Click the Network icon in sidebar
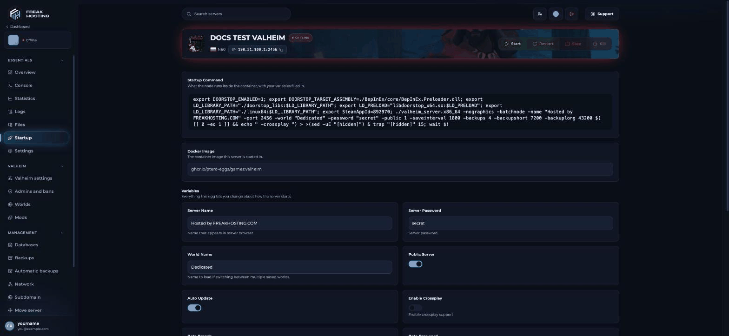 click(x=10, y=284)
